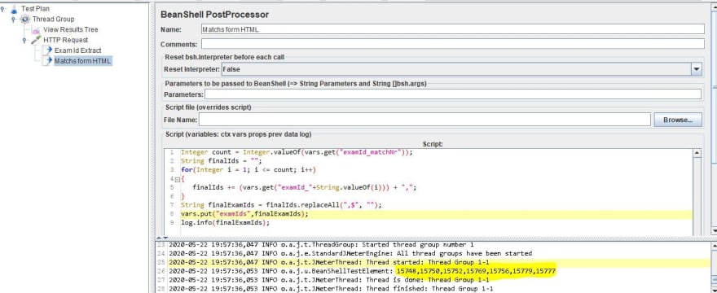Viewport: 717px width, 293px height.
Task: Select Test Plan in the tree
Action: [x=35, y=9]
